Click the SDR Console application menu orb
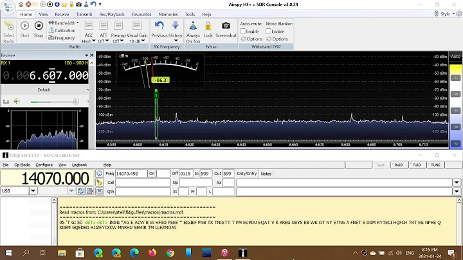Image resolution: width=463 pixels, height=260 pixels. (8, 7)
